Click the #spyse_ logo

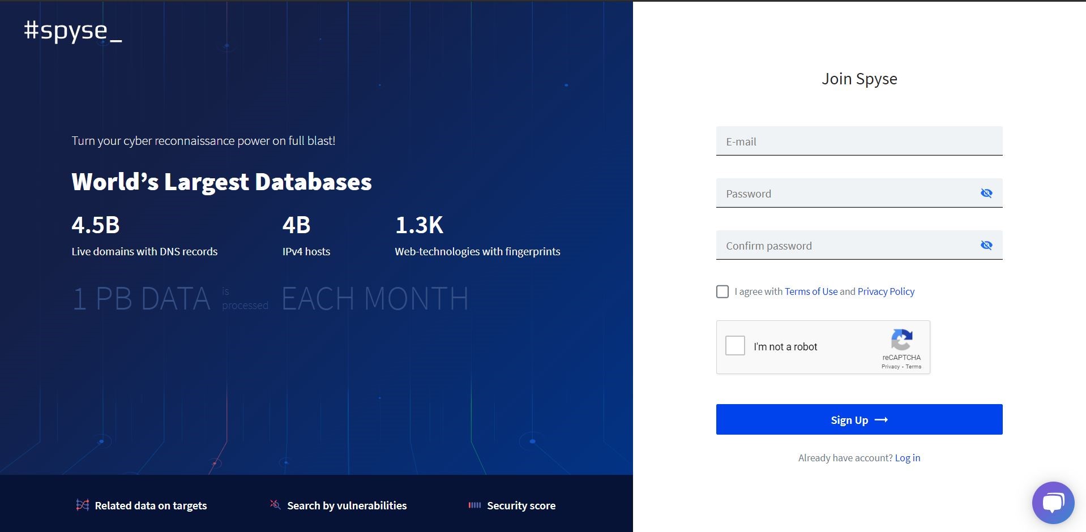72,31
